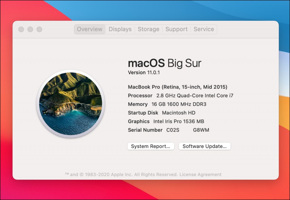Click the Macintosh HD startup disk value
Image resolution: width=290 pixels, height=200 pixels.
coord(179,113)
